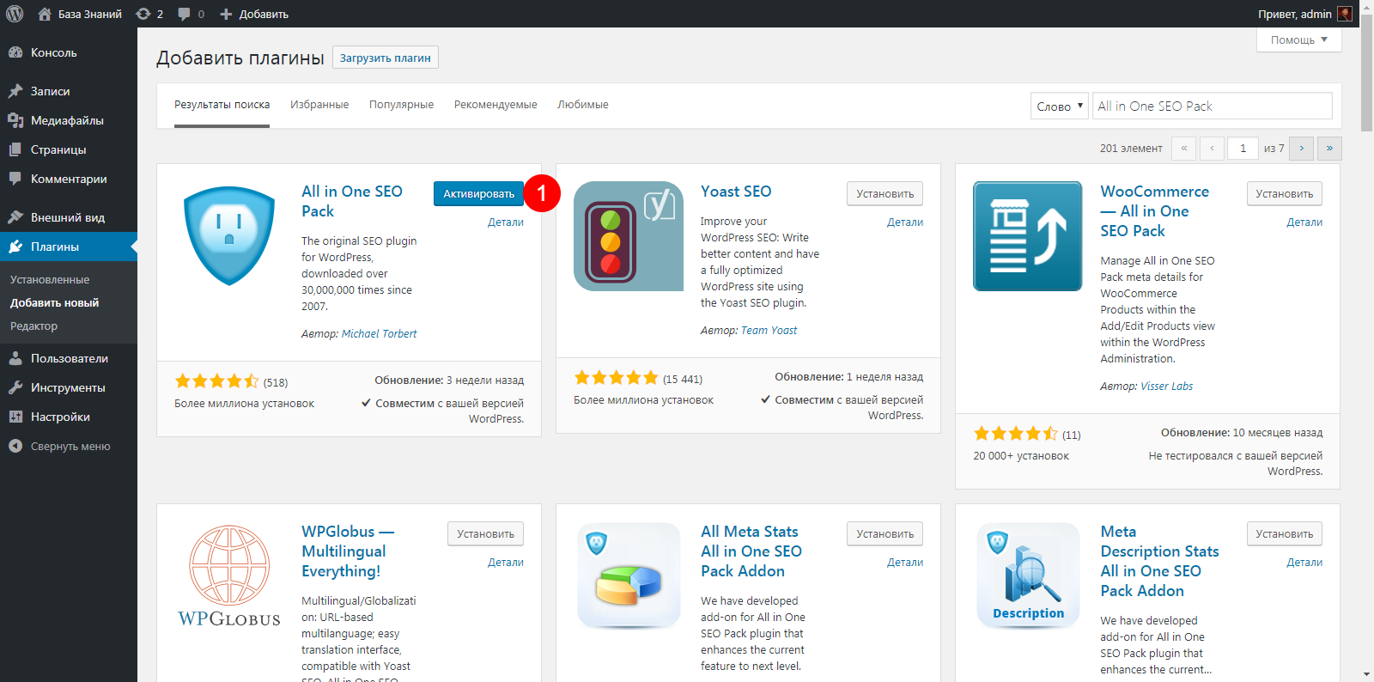Open the WPGlobus — Multilingual Everything! title

tap(348, 551)
